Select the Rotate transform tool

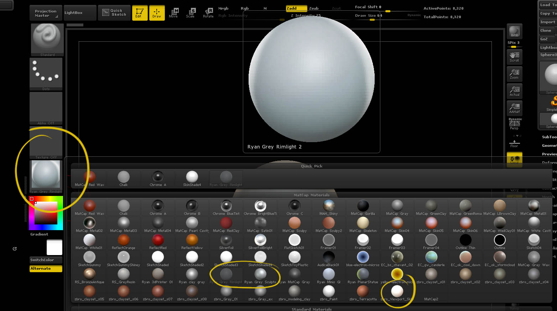(208, 13)
